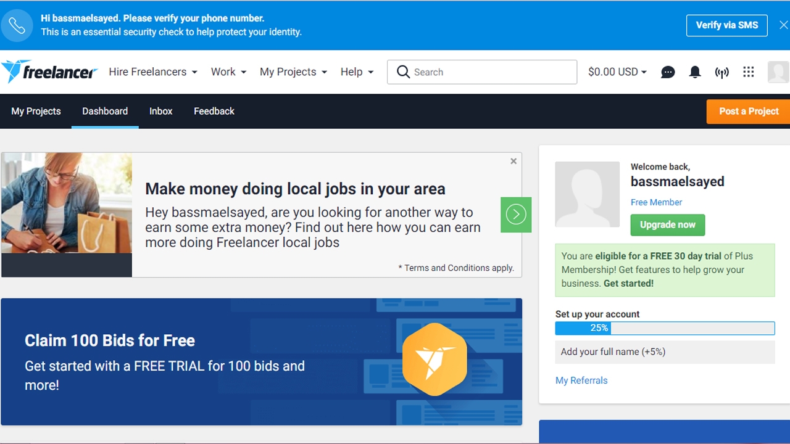Image resolution: width=790 pixels, height=444 pixels.
Task: Go to next promo with green arrow
Action: click(516, 214)
